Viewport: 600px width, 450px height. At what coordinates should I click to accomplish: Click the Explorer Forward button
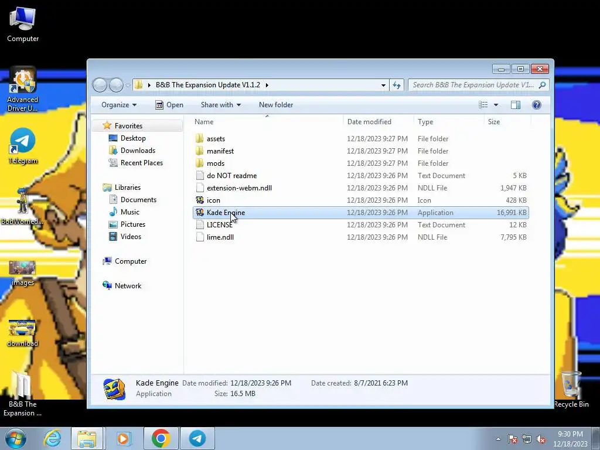tap(116, 85)
